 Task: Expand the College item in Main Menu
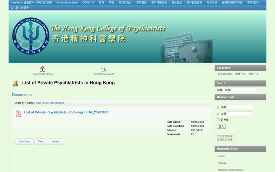(240, 163)
